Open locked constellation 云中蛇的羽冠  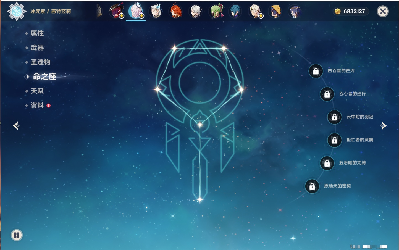point(334,117)
